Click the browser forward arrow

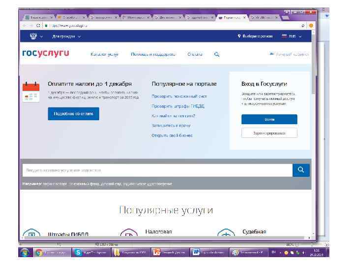(x=31, y=26)
